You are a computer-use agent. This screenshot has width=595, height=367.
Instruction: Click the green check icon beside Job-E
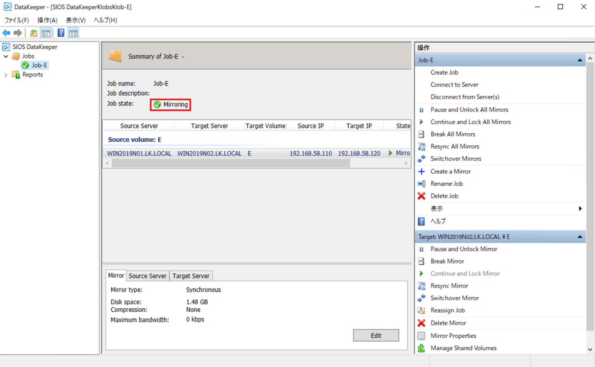[x=25, y=66]
